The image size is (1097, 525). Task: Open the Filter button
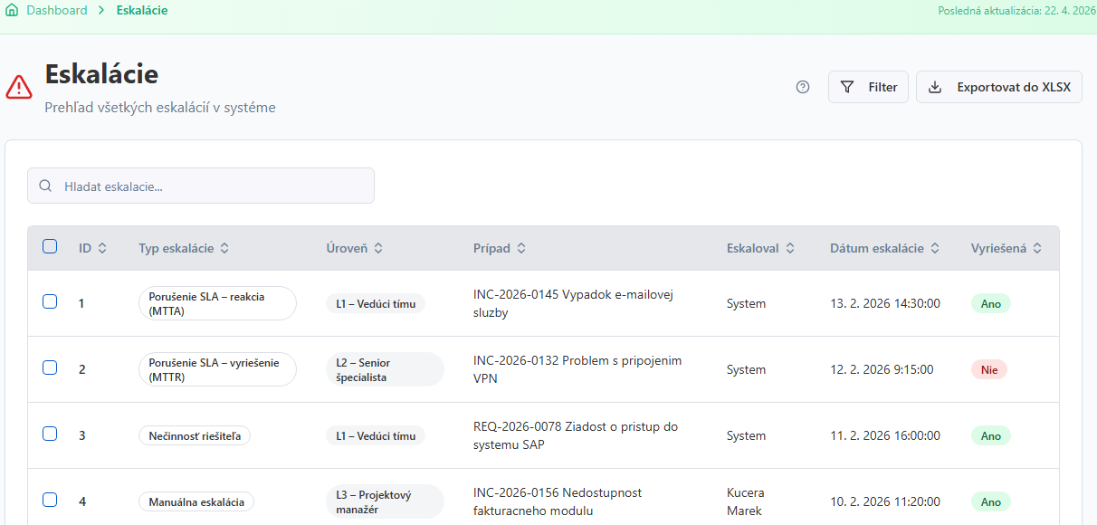[868, 87]
